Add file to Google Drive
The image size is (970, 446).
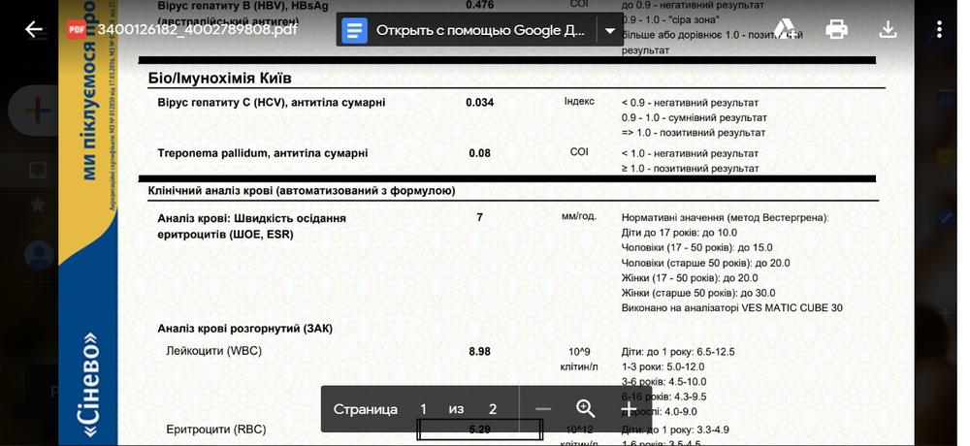coord(785,29)
